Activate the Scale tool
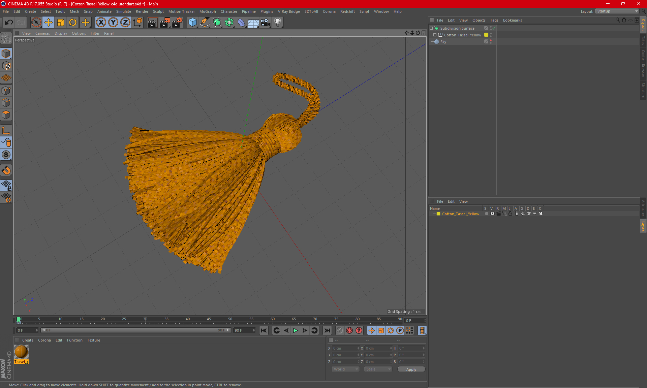The height and width of the screenshot is (388, 647). coord(61,22)
